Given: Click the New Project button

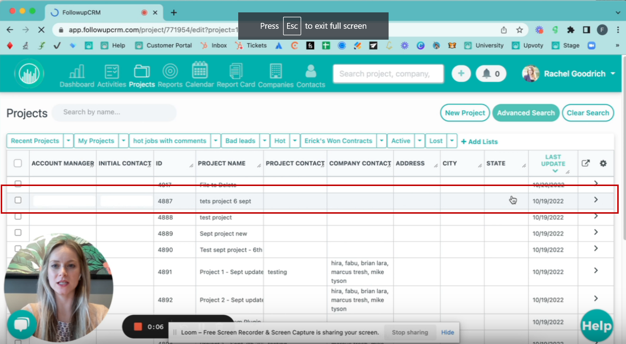Looking at the screenshot, I should (465, 113).
